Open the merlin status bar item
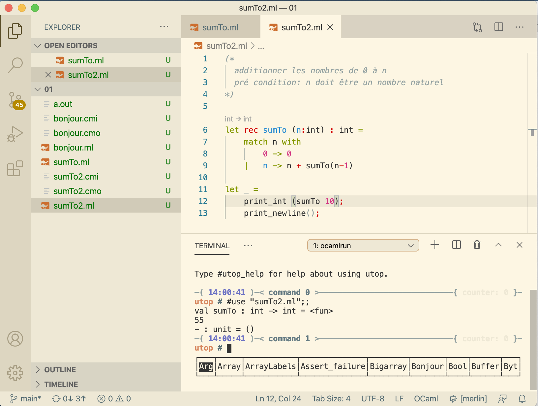 (468, 399)
